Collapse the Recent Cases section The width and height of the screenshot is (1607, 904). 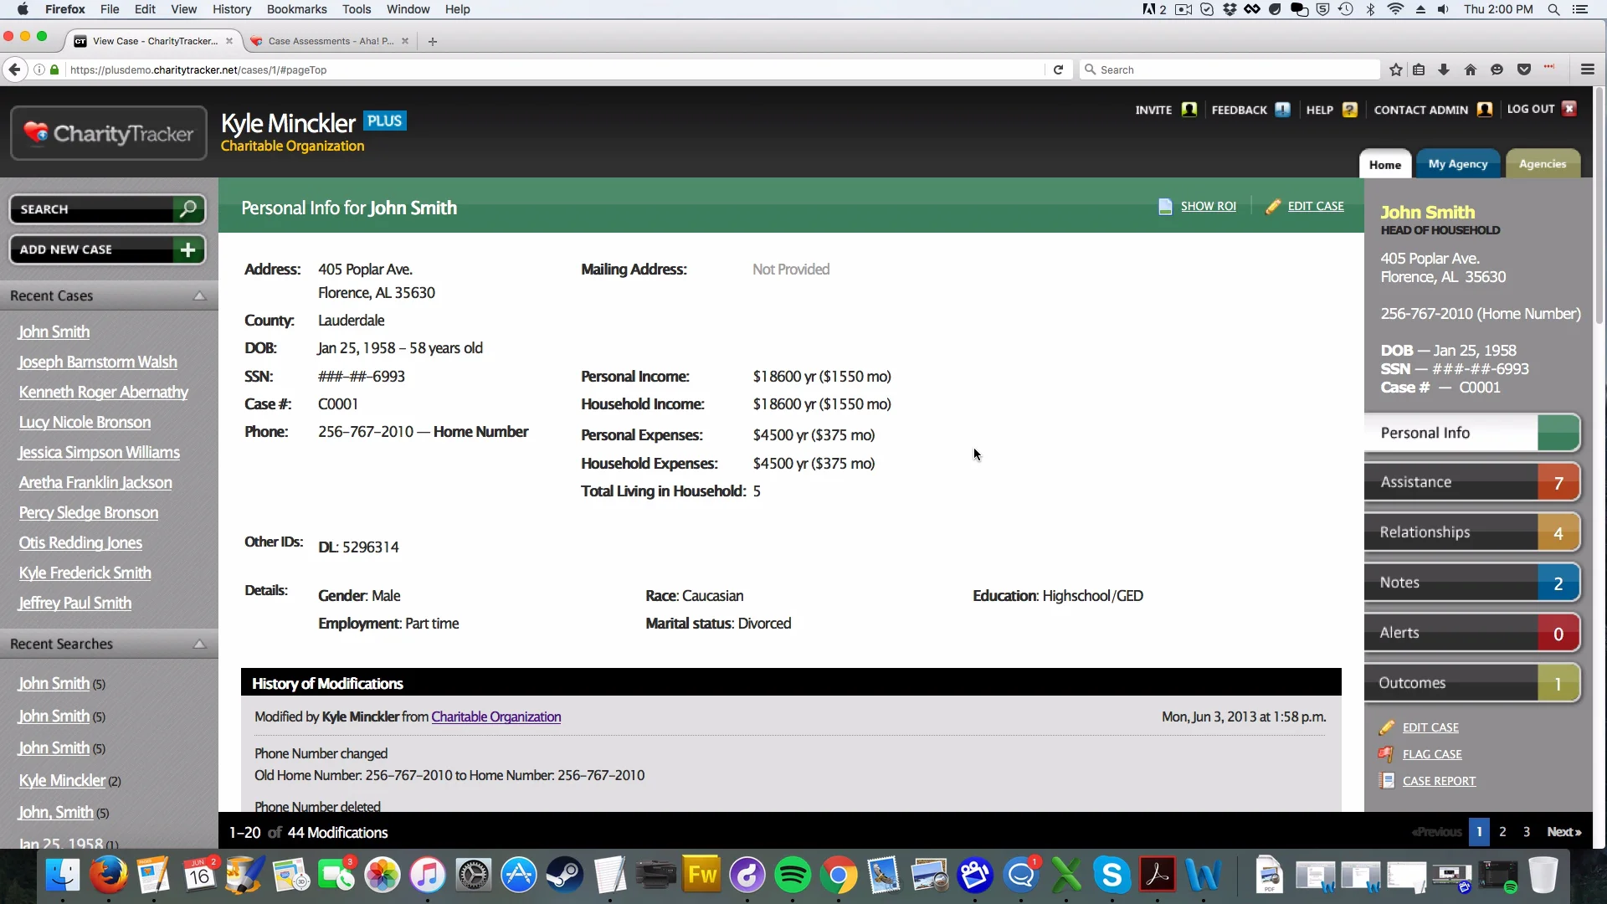click(199, 295)
